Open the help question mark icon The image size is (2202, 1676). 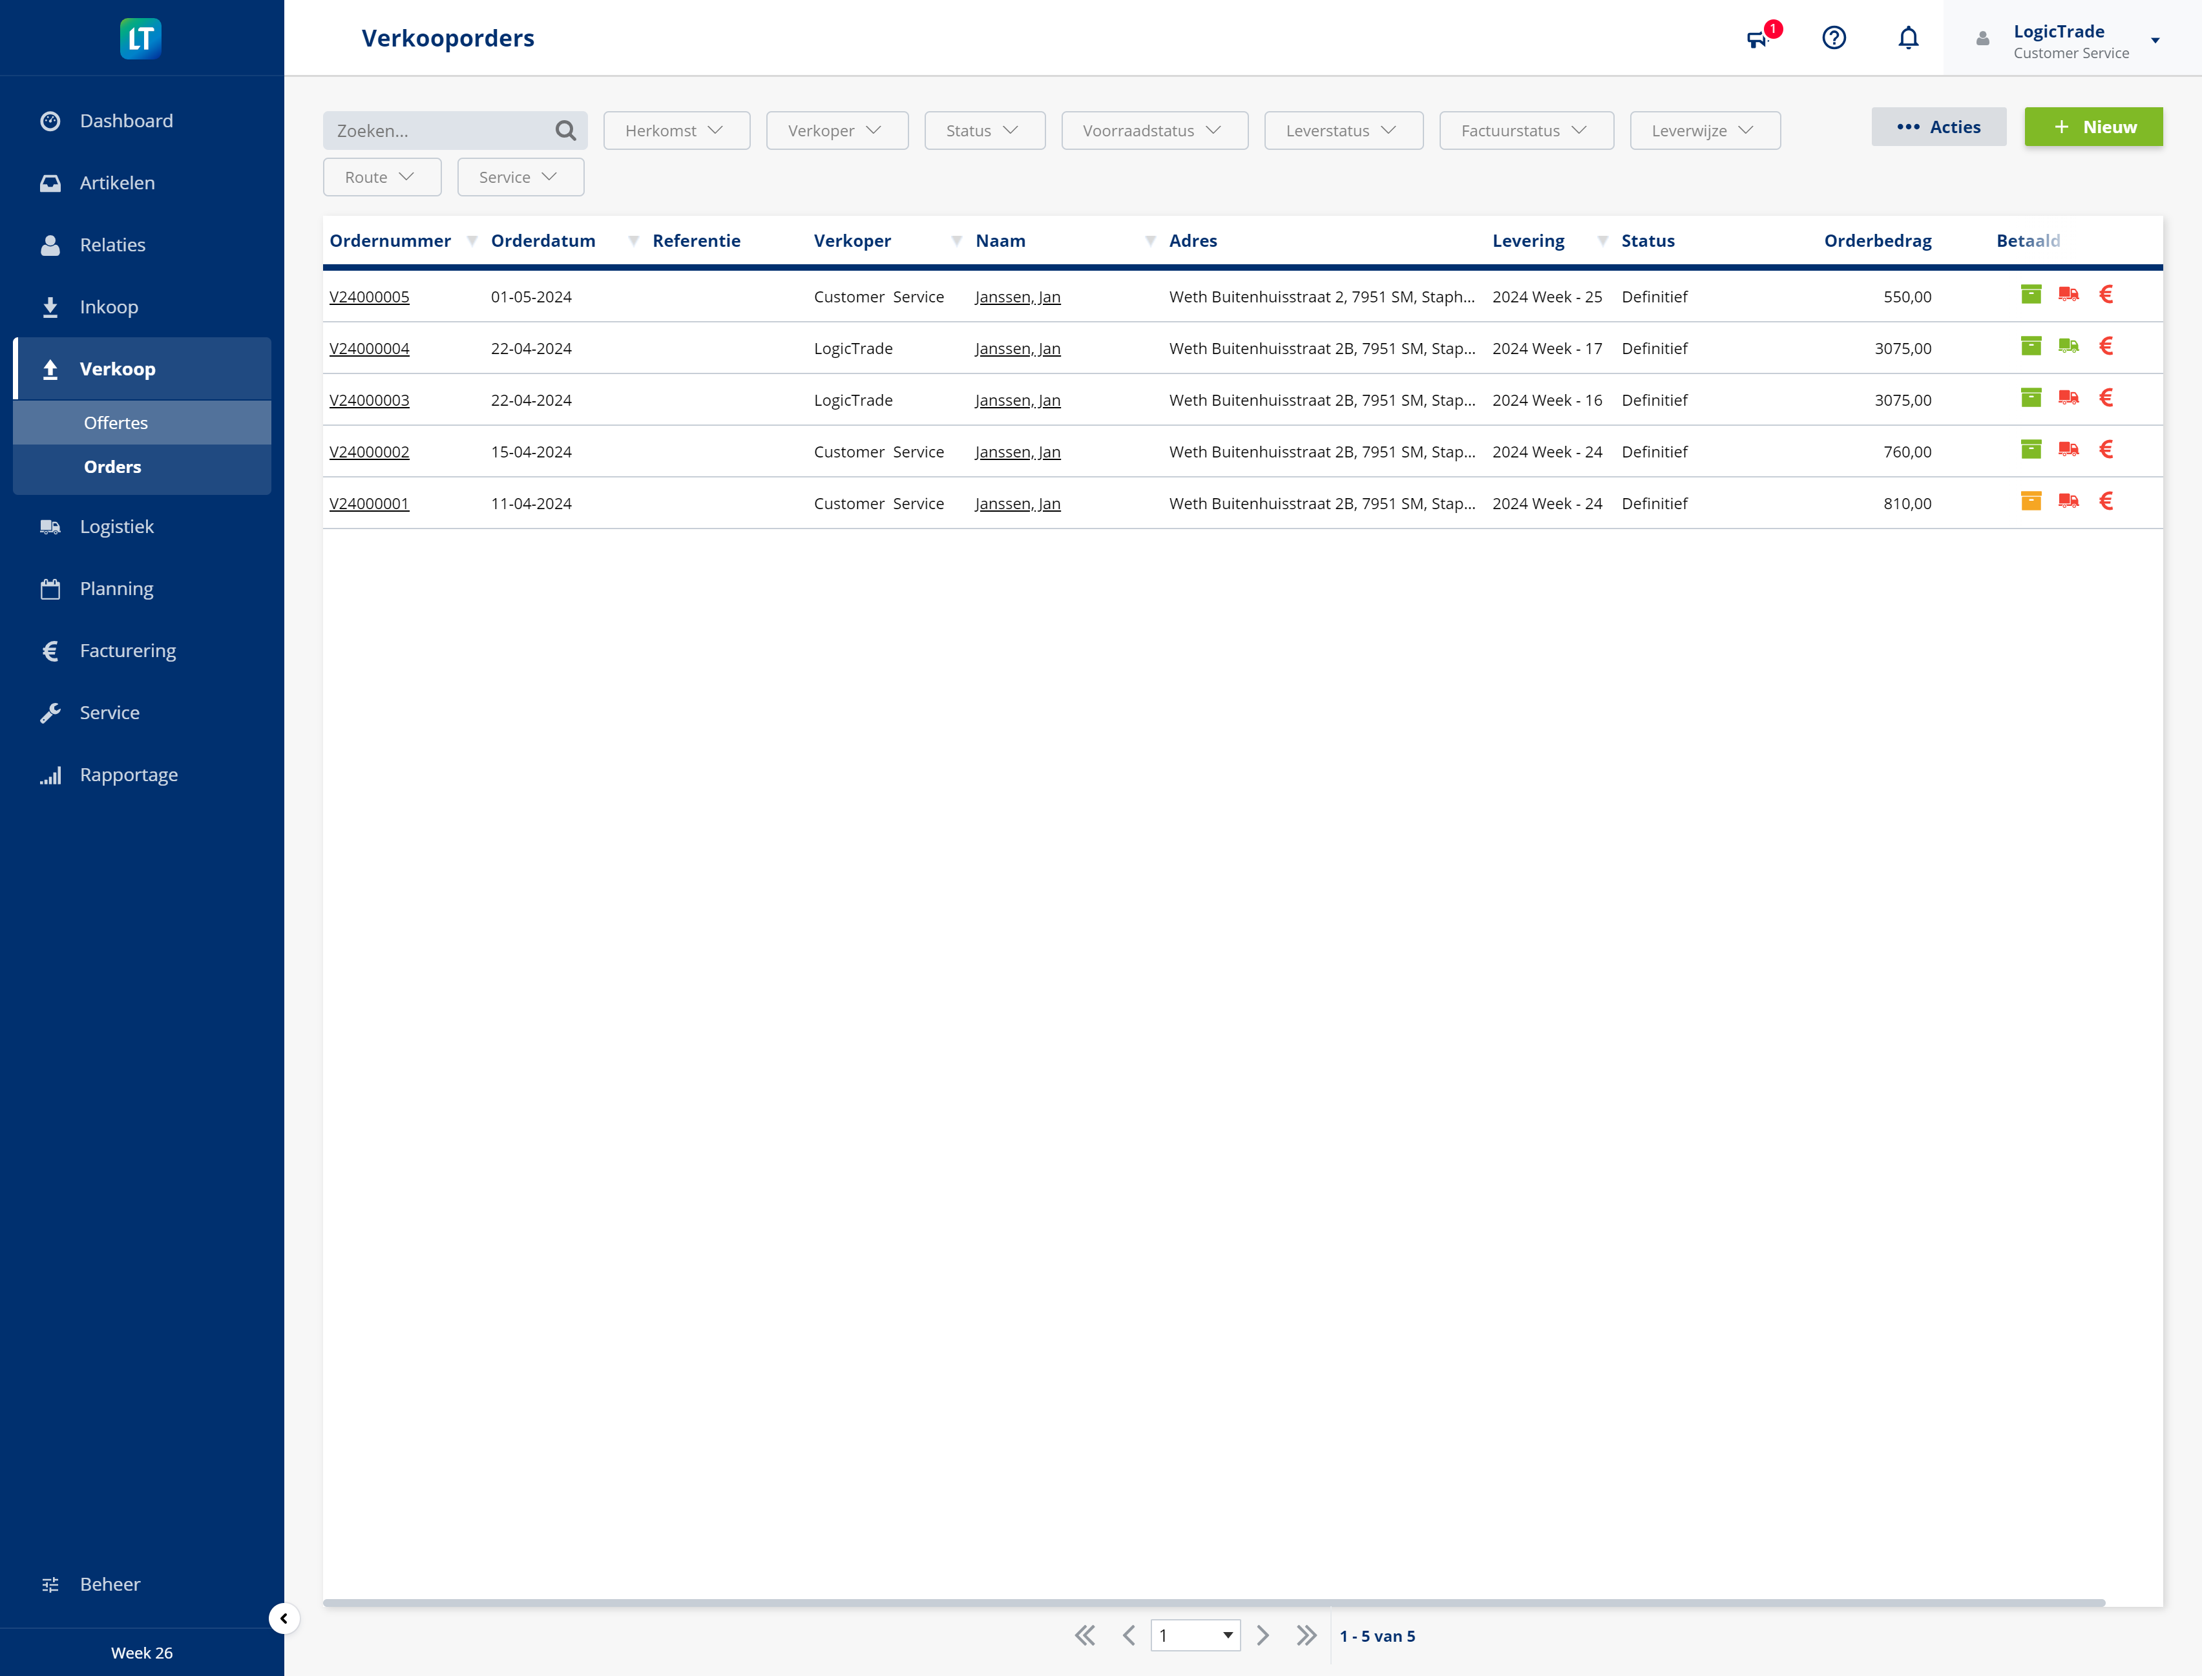(1834, 38)
